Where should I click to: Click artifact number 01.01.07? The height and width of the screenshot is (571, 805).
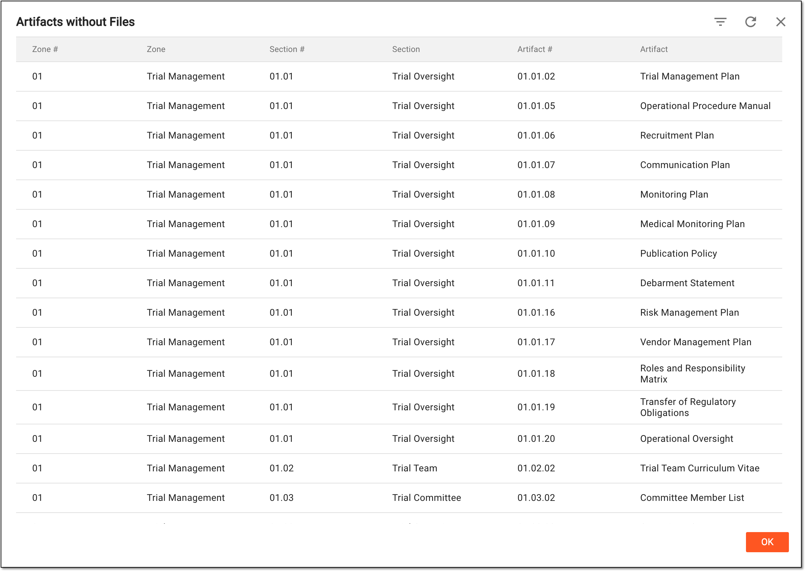point(536,165)
